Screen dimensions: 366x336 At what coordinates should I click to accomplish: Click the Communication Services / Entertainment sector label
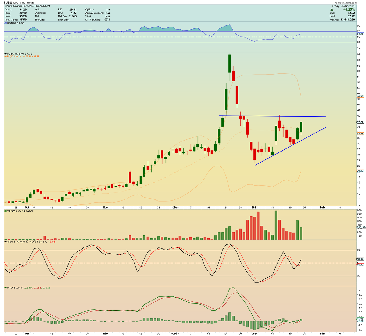[x=27, y=6]
